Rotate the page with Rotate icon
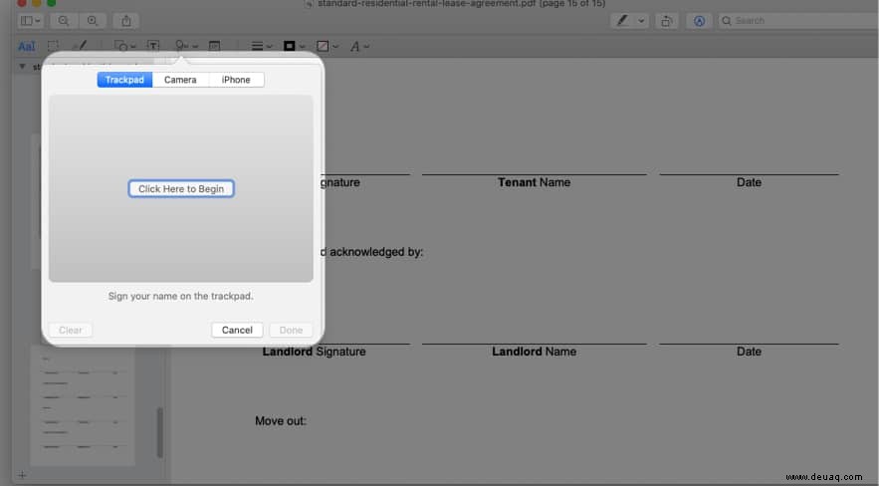The height and width of the screenshot is (486, 879). (x=667, y=21)
